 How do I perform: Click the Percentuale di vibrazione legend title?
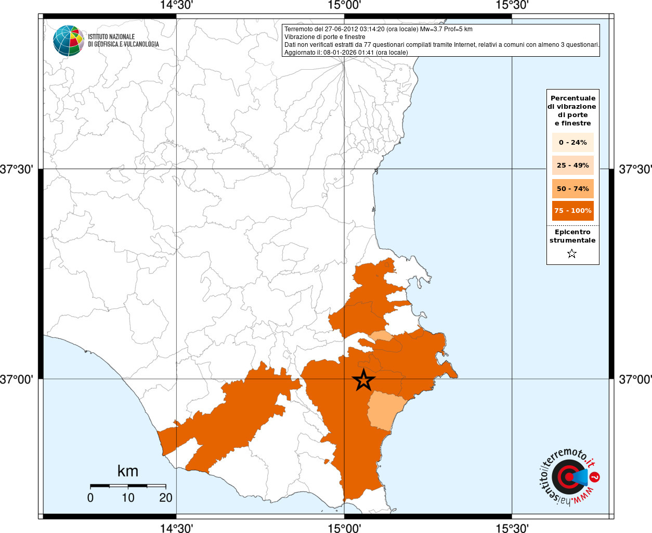pos(572,111)
